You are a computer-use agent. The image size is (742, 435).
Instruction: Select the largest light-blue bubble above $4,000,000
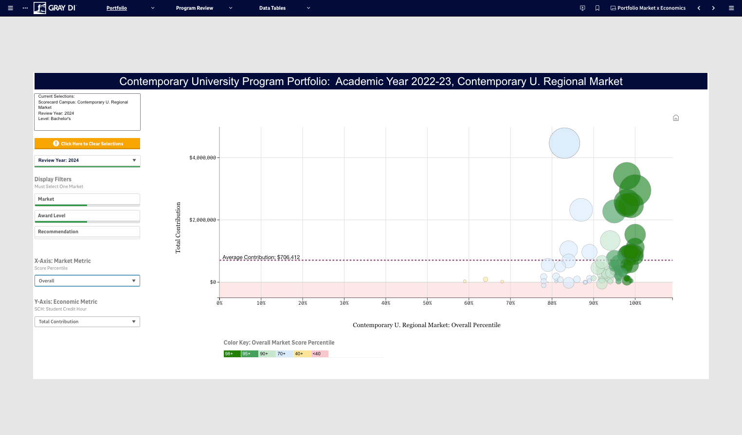564,143
